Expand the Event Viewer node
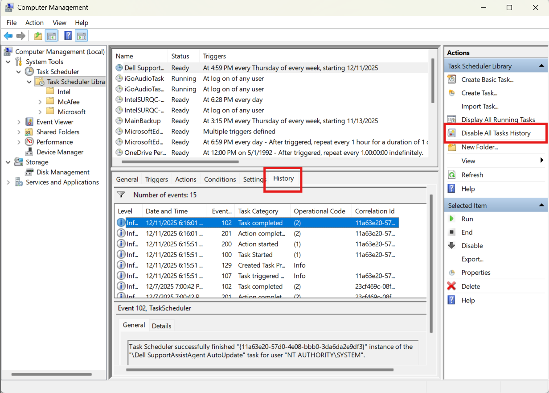Viewport: 549px width, 393px height. [19, 122]
